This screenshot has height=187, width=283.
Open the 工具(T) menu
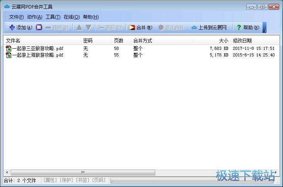[x=53, y=17]
